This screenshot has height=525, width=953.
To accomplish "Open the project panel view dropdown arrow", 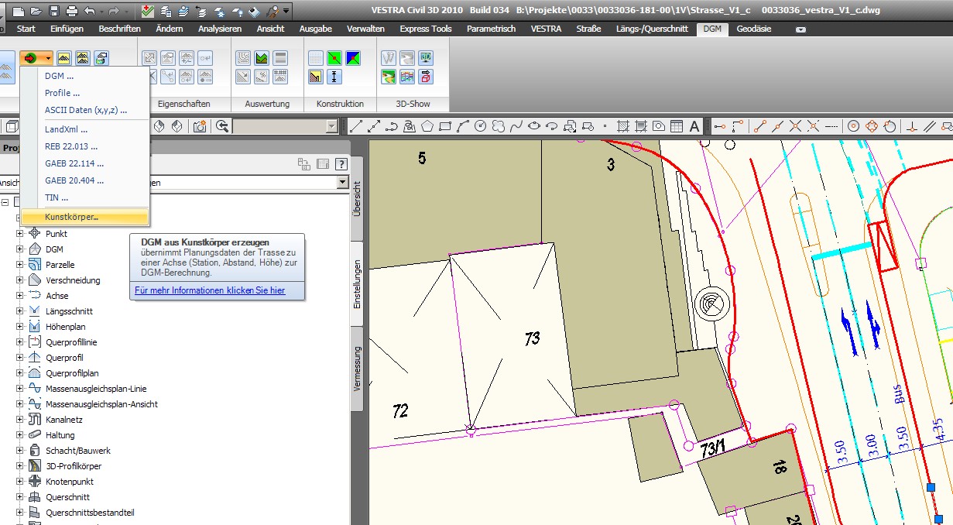I will [x=342, y=183].
